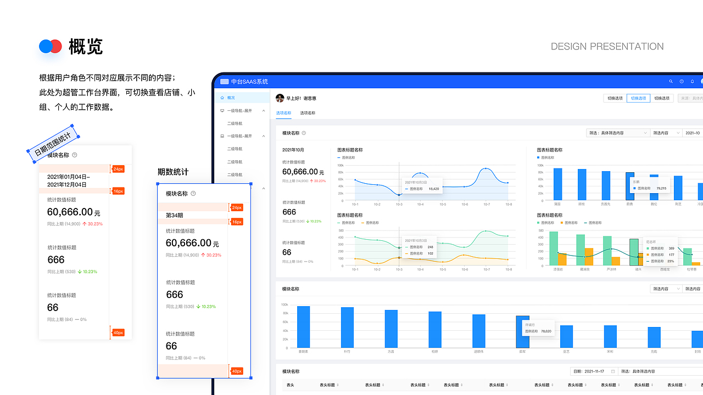Click the third 切换选项 button
This screenshot has height=395, width=703.
pyautogui.click(x=662, y=98)
